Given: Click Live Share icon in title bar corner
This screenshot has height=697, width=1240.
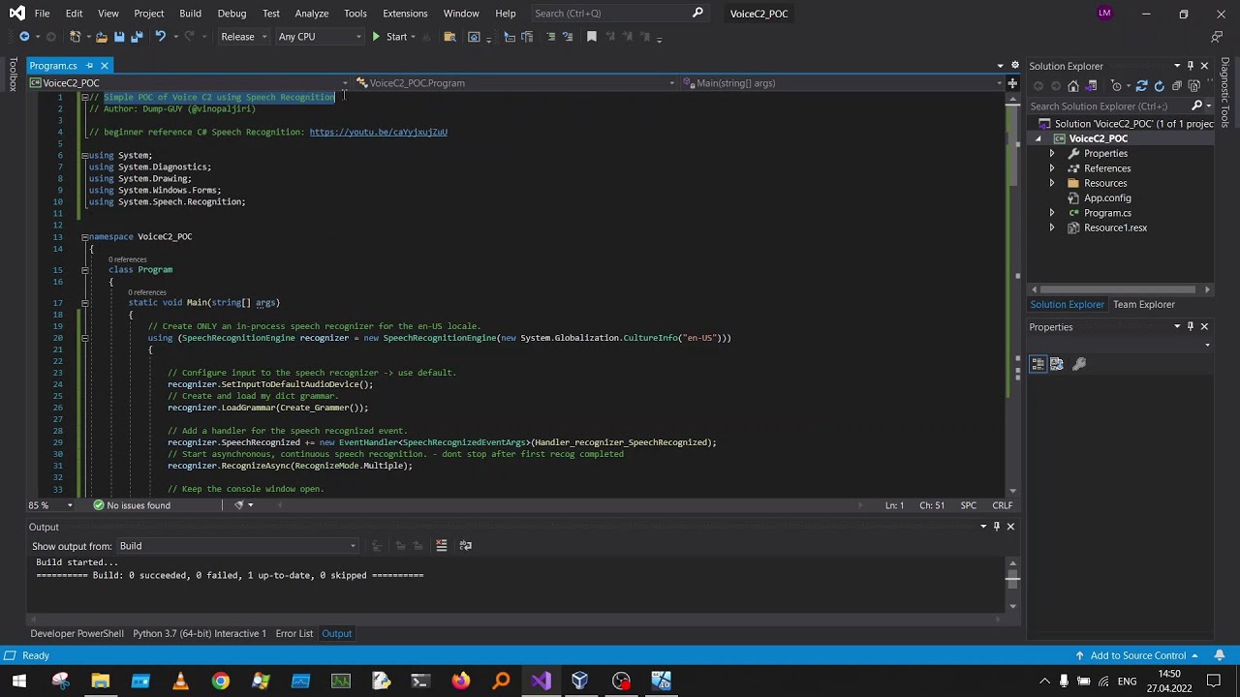Looking at the screenshot, I should (x=1217, y=37).
